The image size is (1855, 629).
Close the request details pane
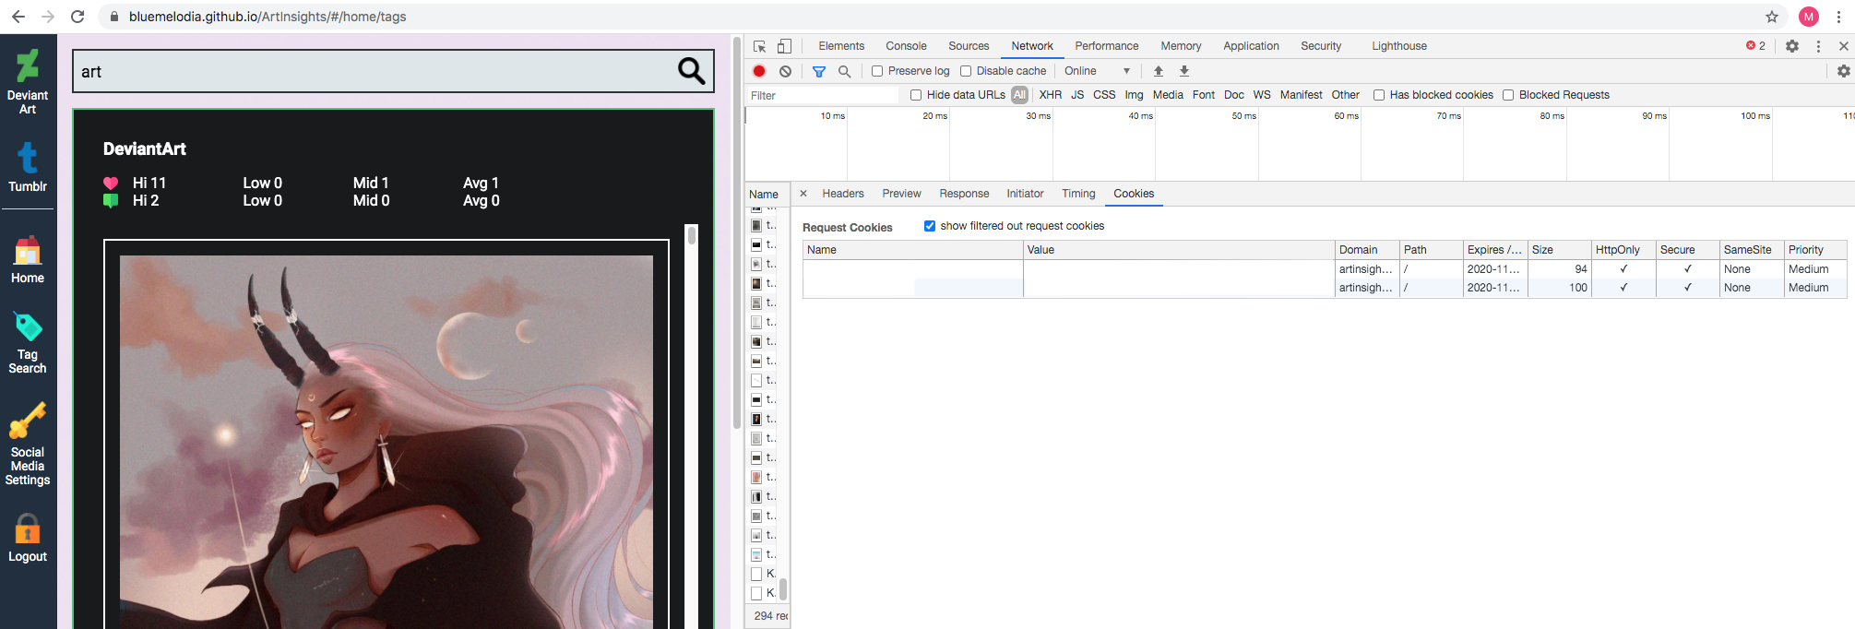pos(803,194)
